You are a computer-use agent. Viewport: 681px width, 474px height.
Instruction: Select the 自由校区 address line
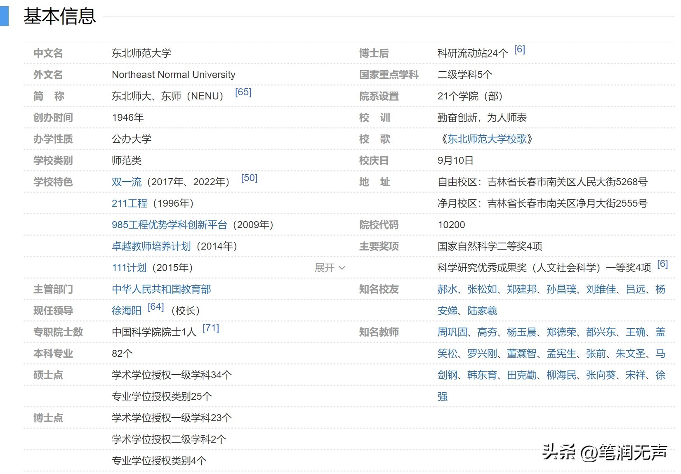coord(542,182)
